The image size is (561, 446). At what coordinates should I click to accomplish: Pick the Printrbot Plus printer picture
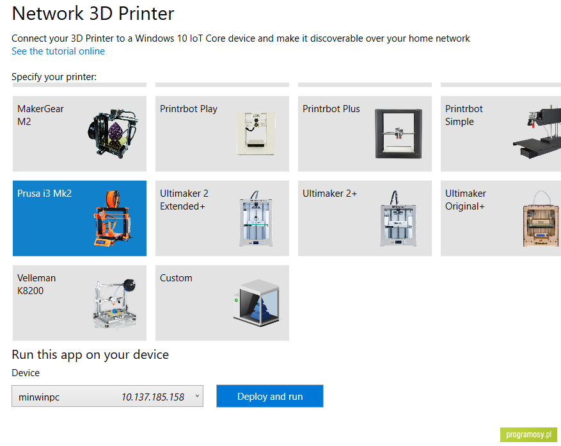coord(399,134)
